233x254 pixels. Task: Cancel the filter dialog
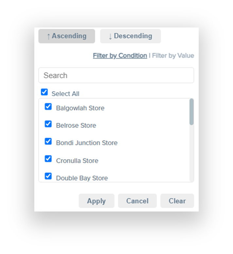[x=137, y=201]
